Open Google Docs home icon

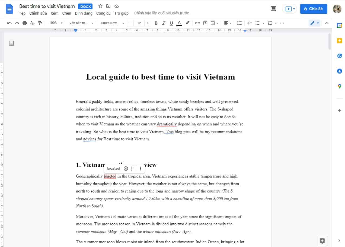click(x=9, y=9)
